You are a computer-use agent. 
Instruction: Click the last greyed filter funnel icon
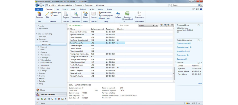(x=172, y=25)
